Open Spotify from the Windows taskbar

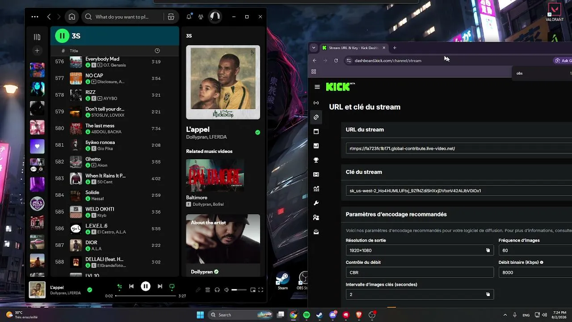307,315
